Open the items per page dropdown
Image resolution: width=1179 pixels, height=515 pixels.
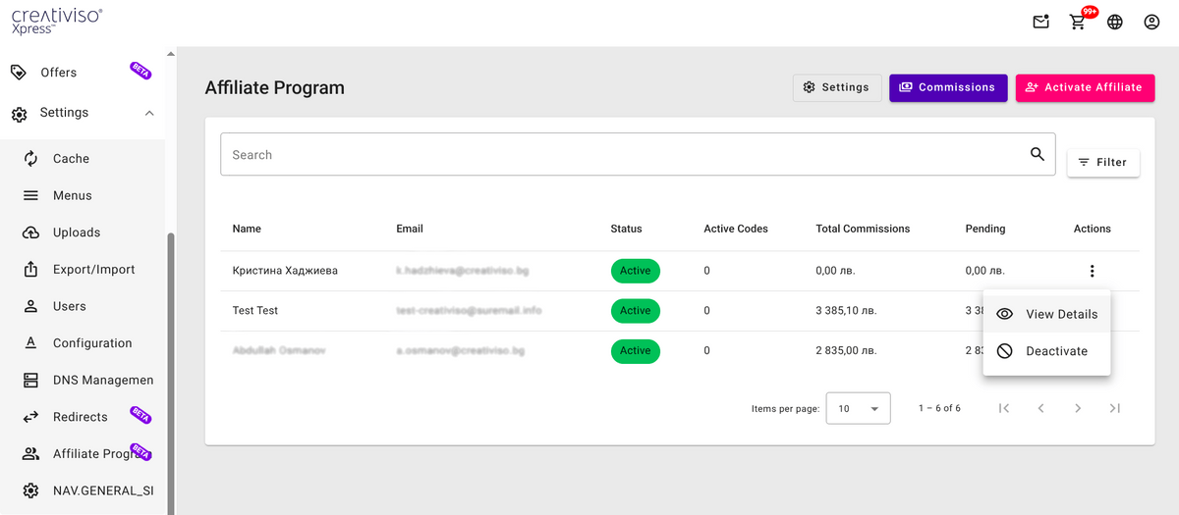(858, 408)
